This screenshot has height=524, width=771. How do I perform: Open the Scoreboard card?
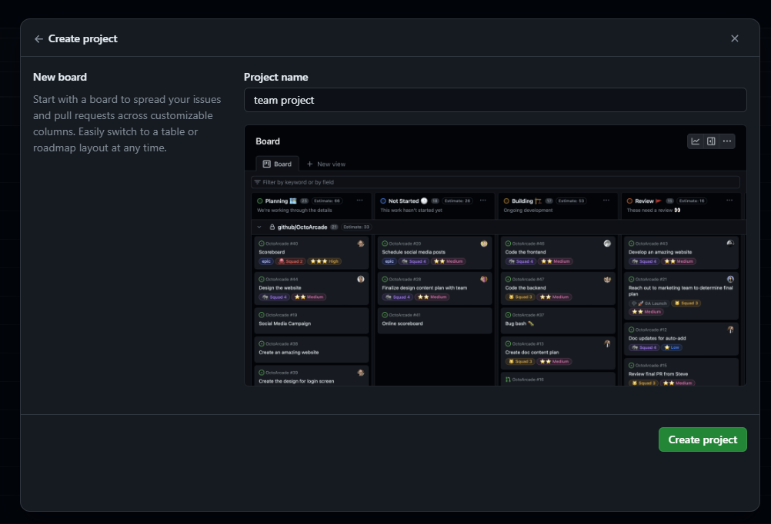tap(312, 253)
